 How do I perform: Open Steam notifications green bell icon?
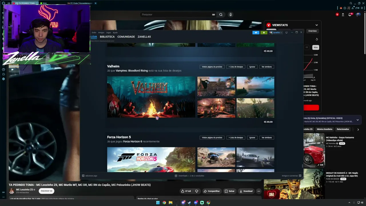click(x=264, y=33)
